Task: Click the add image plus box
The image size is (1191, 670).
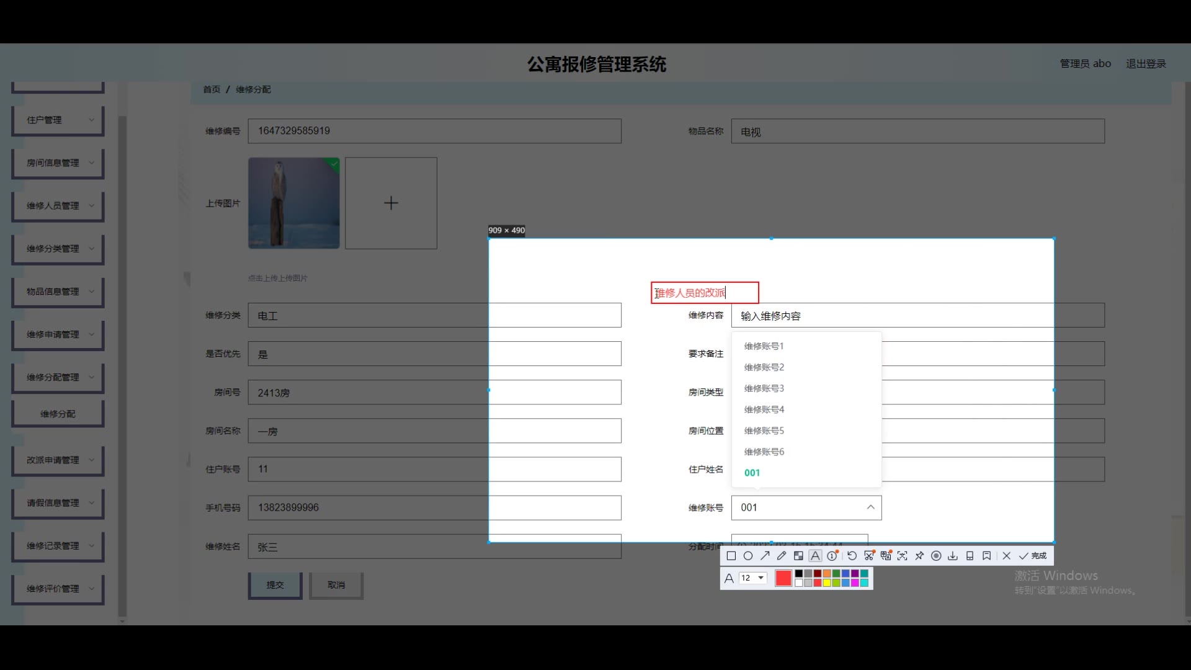Action: pyautogui.click(x=391, y=203)
